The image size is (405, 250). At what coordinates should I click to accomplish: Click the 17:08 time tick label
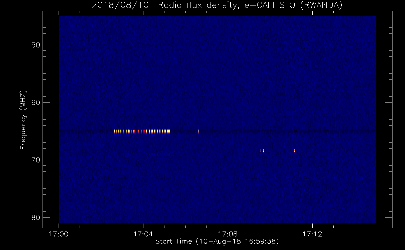coord(228,234)
